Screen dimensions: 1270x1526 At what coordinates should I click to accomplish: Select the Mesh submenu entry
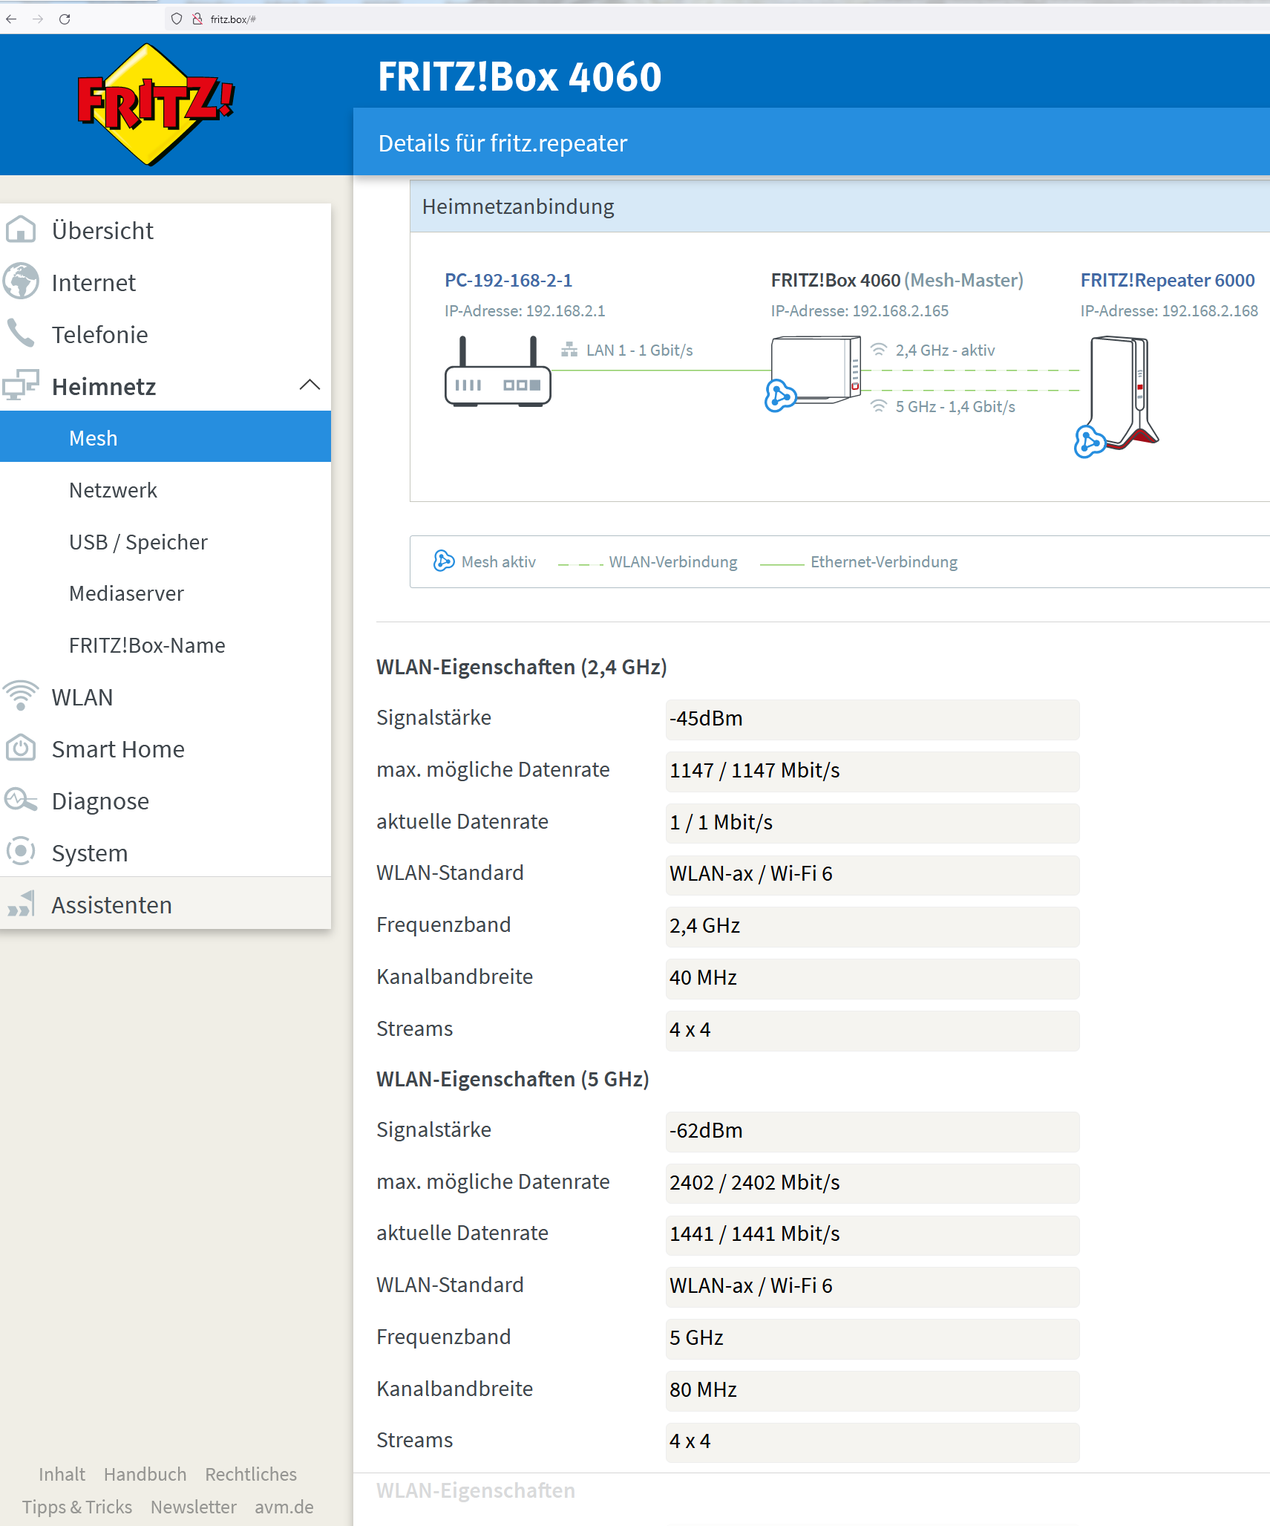point(166,437)
